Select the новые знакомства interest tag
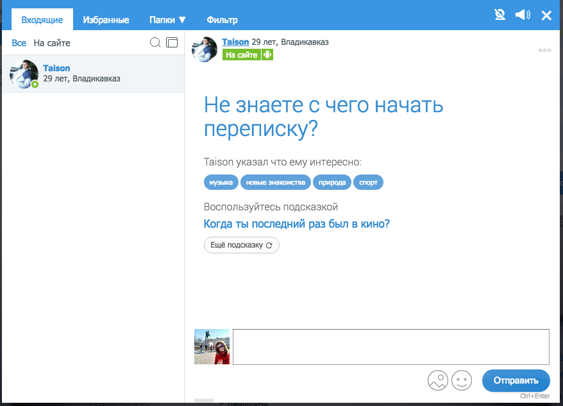This screenshot has height=406, width=563. 275,182
